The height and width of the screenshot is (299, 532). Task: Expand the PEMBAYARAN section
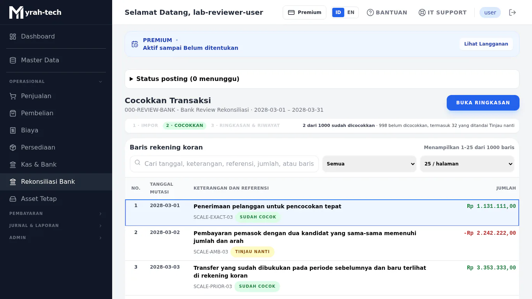coord(56,213)
